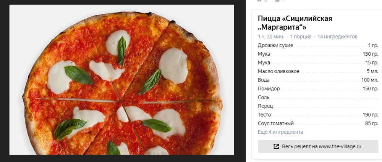Click the "1 порция" serving label
The image size is (382, 162).
(301, 37)
